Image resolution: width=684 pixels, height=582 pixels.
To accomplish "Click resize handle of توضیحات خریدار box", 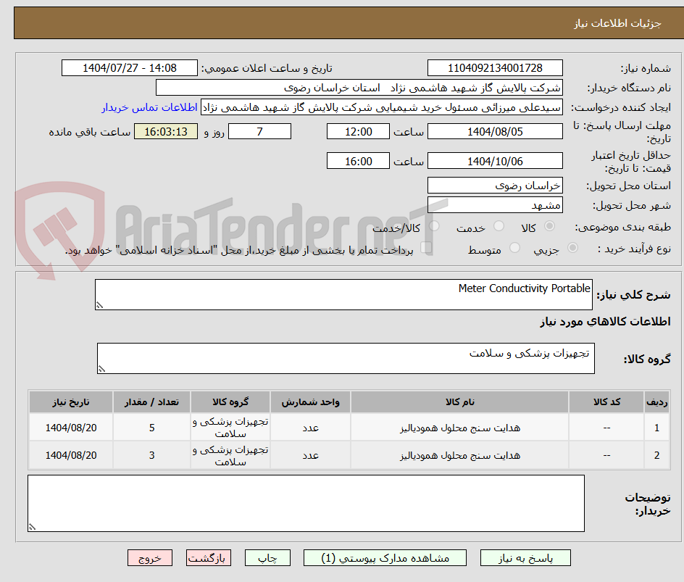I will coord(32,527).
